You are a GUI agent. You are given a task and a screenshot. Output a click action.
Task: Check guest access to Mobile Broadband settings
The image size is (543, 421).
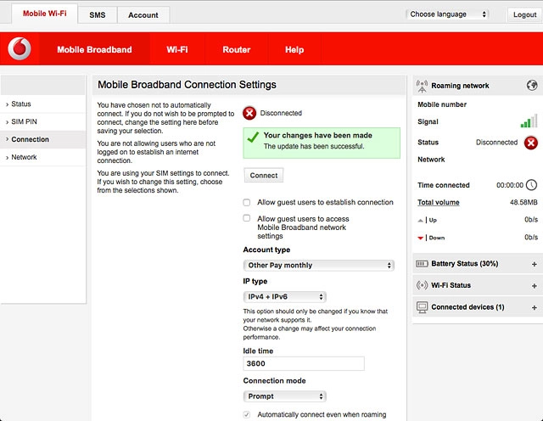pyautogui.click(x=247, y=219)
